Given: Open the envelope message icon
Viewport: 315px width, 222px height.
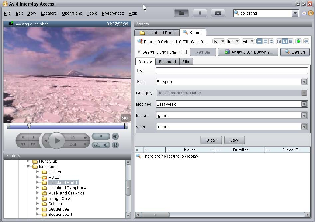Looking at the screenshot, I should coord(304,13).
